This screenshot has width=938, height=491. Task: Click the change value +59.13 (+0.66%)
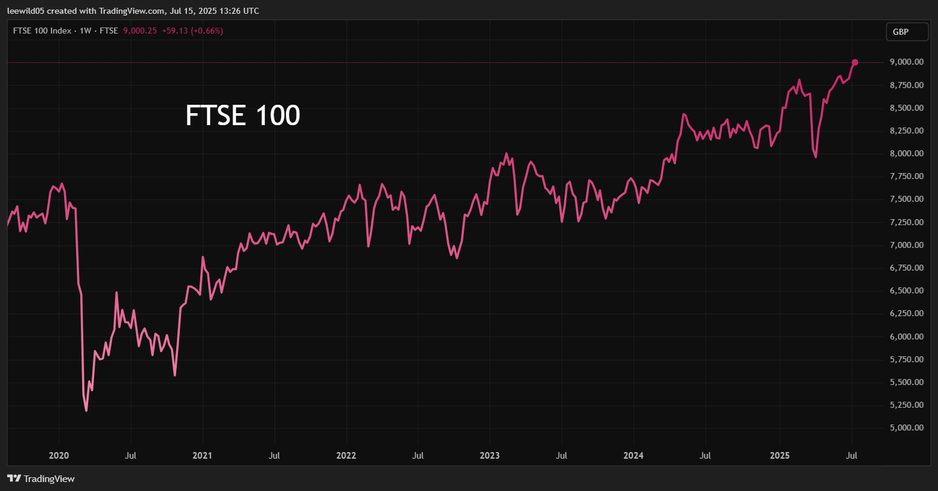coord(192,31)
